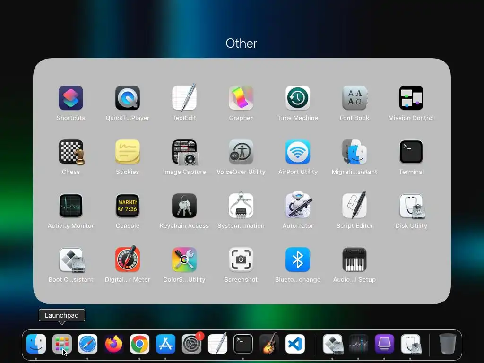Open Migration Assistant
This screenshot has width=484, height=363.
click(x=354, y=152)
